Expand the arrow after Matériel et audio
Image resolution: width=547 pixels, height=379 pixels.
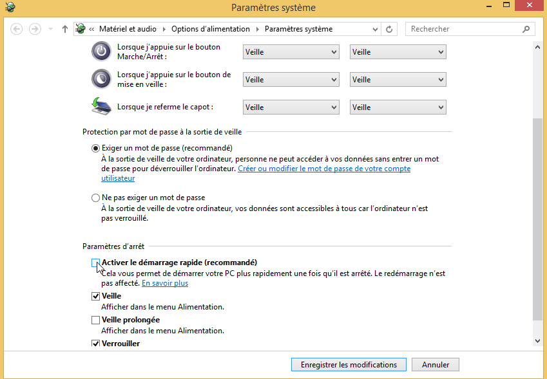(x=164, y=29)
